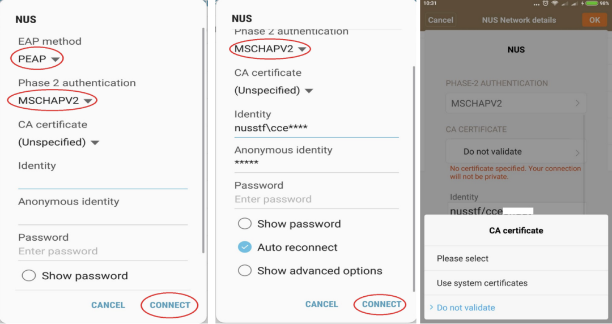Open the PHASE-2 AUTHENTICATION MSCHAPV2 selector row
The image size is (612, 324).
click(516, 104)
